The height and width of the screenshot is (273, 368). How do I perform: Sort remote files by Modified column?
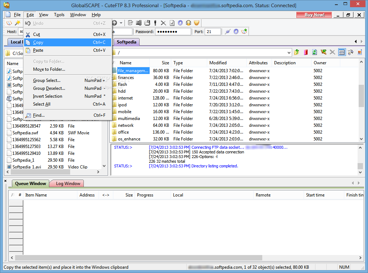coord(218,63)
